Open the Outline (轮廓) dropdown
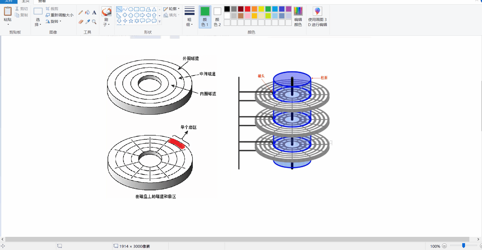 [x=172, y=9]
